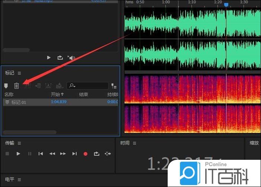261x187 pixels.
Task: Sort markers by 结束 column
Action: [83, 95]
